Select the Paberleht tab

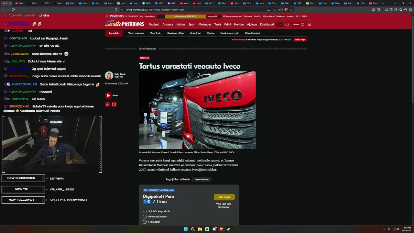[x=114, y=33]
